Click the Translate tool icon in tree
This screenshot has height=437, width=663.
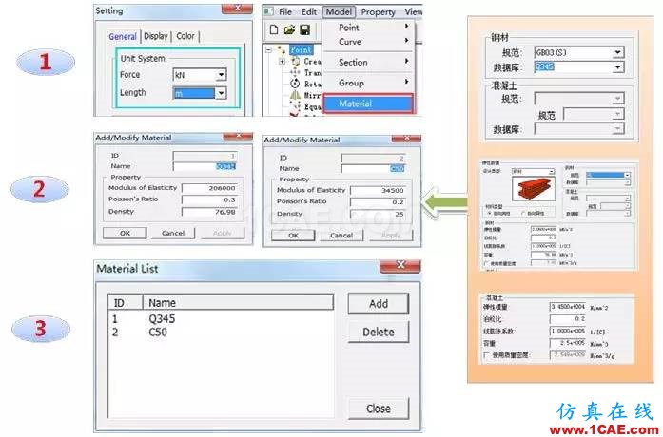coord(295,72)
